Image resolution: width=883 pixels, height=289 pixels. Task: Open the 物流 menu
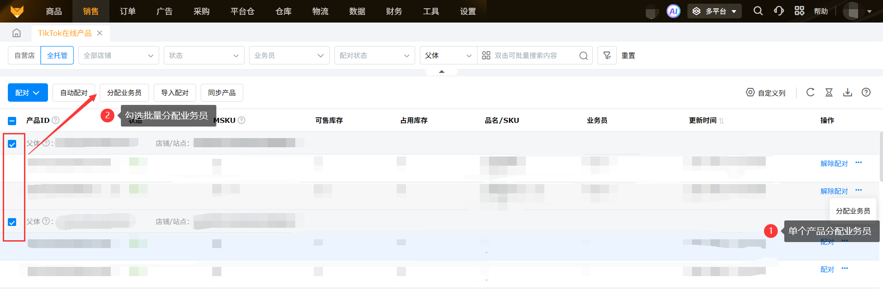pos(321,11)
